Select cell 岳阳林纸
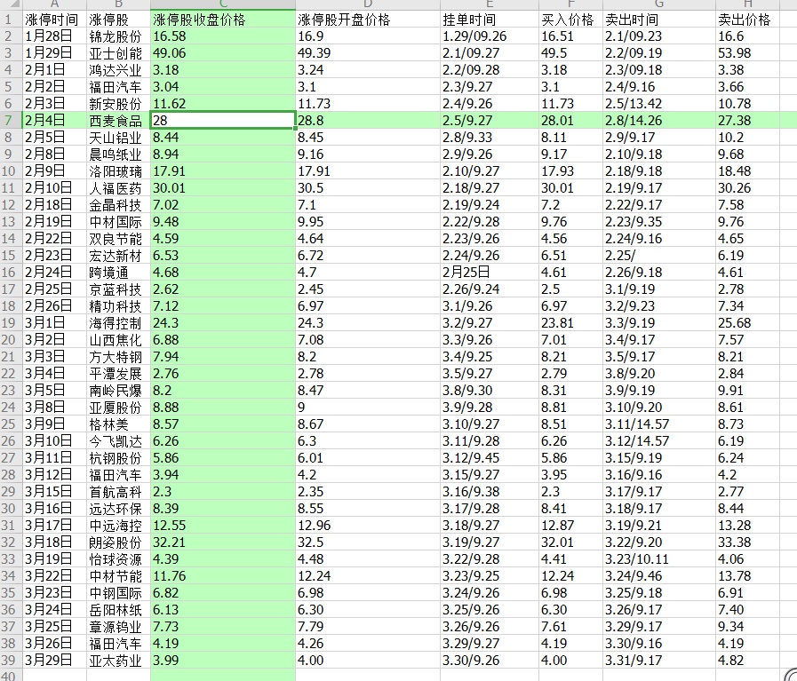Image resolution: width=797 pixels, height=681 pixels. tap(118, 609)
